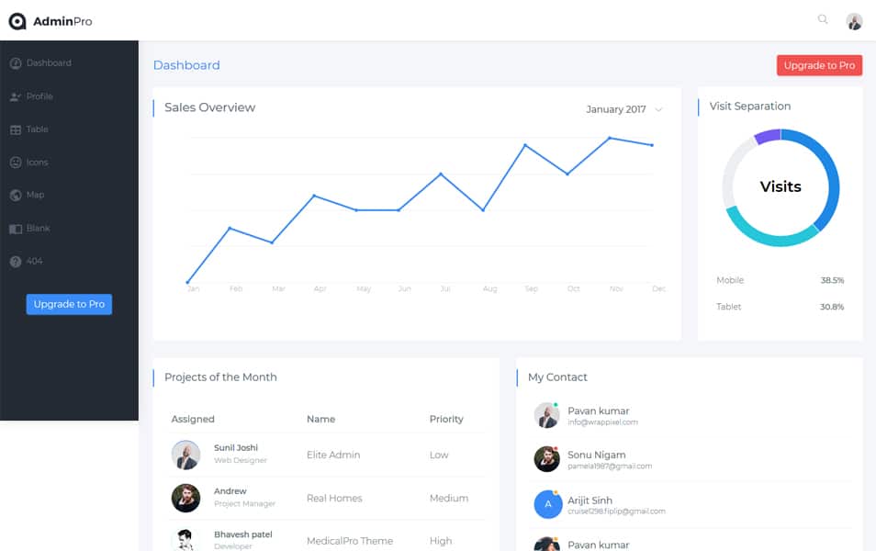
Task: Click the search magnifier icon in header
Action: pos(823,18)
